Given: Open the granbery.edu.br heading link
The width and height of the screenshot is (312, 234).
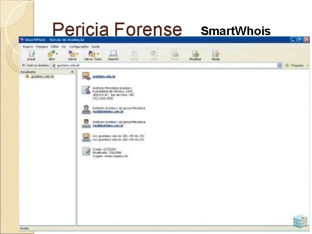Looking at the screenshot, I should 104,76.
